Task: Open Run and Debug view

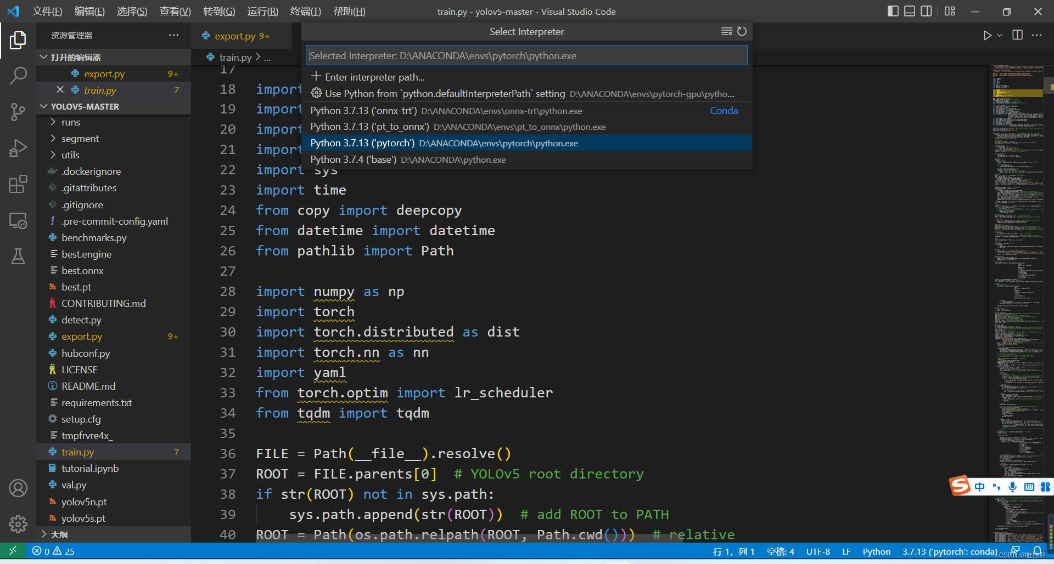Action: click(18, 148)
